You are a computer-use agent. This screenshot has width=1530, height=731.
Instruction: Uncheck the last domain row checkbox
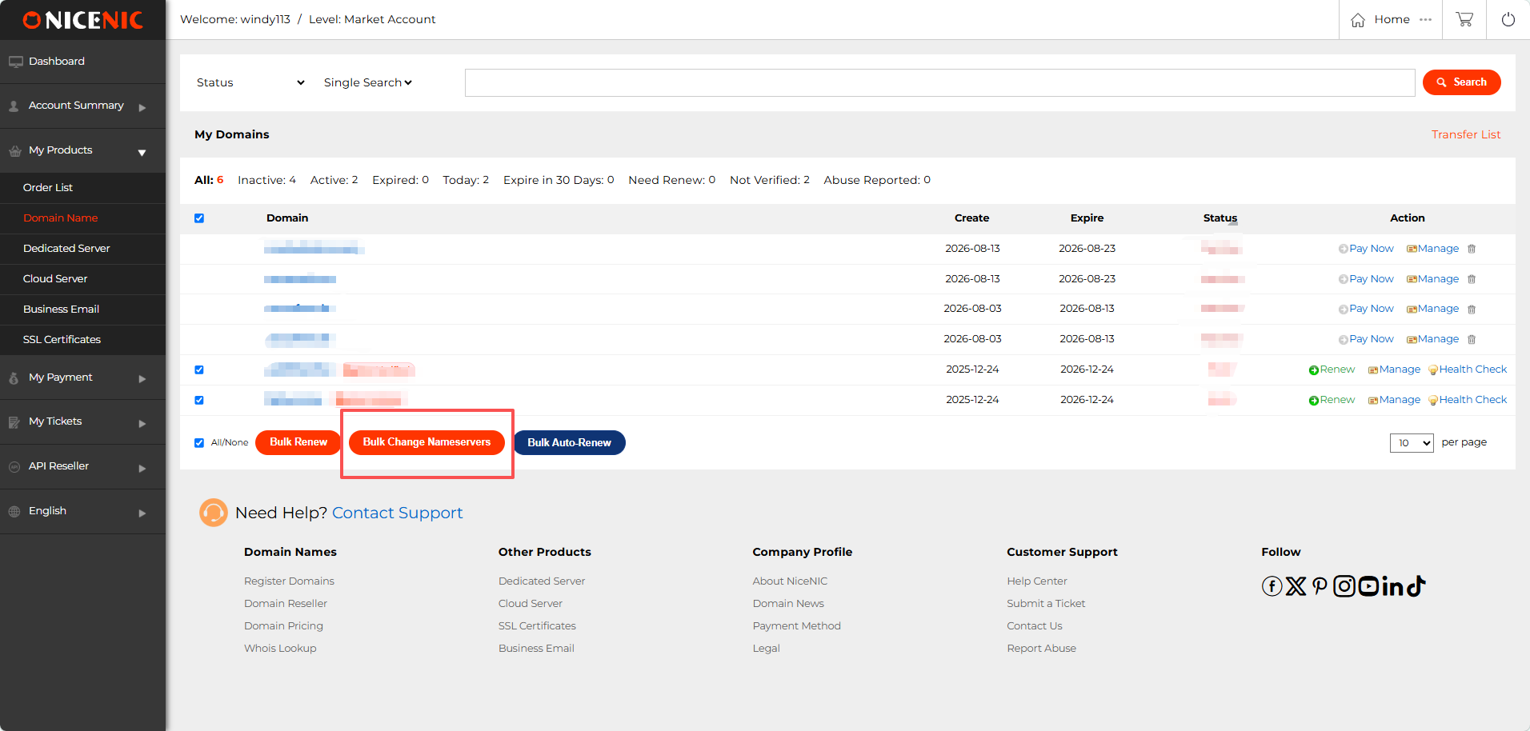[x=199, y=400]
